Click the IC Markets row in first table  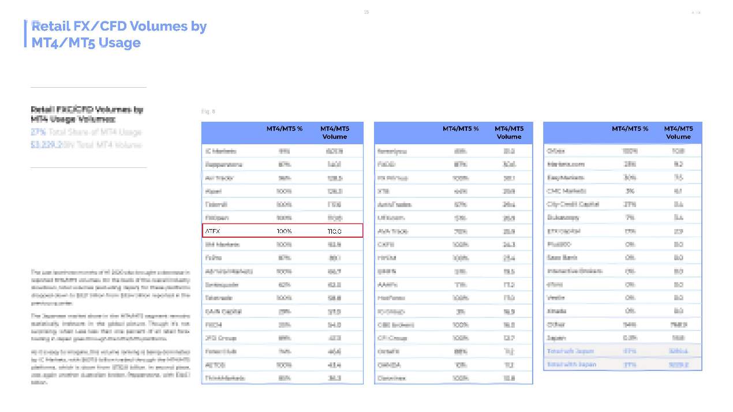[282, 151]
